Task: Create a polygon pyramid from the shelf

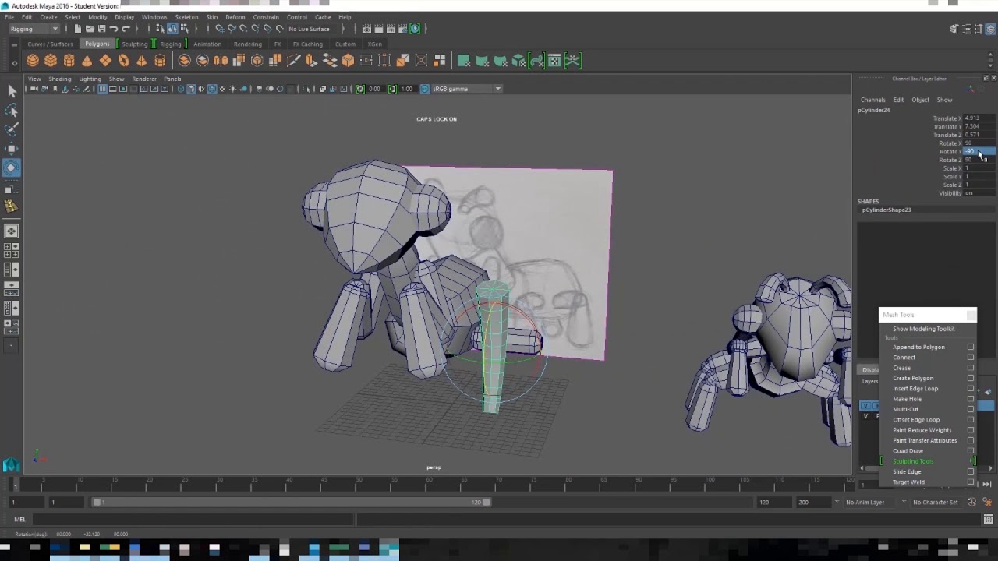Action: pyautogui.click(x=141, y=61)
